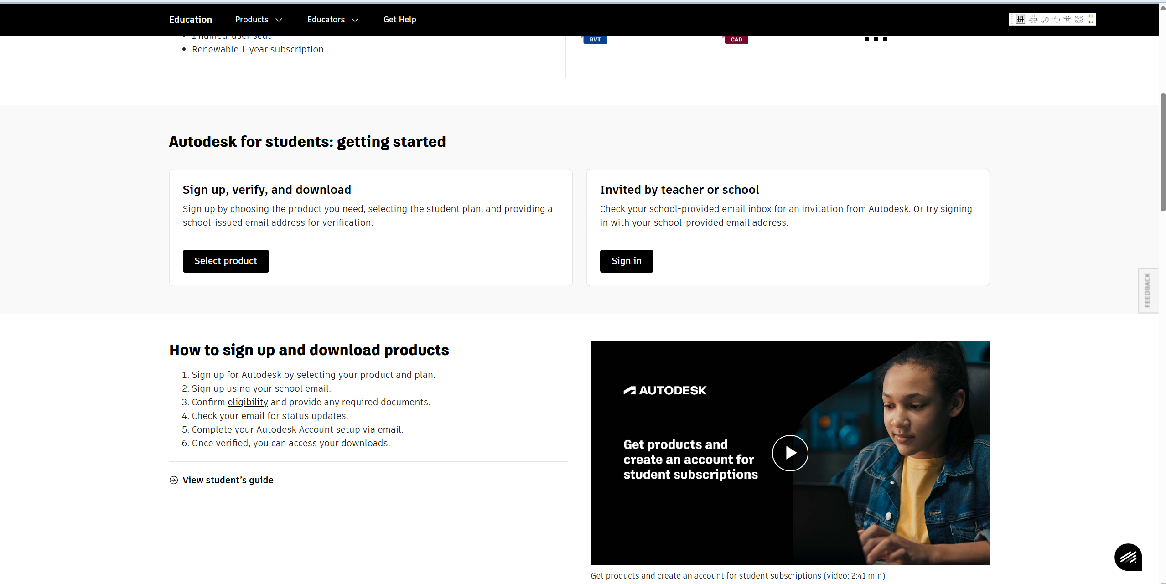Screen dimensions: 1166x584
Task: Click the scrollbar up arrow
Action: point(1162,8)
